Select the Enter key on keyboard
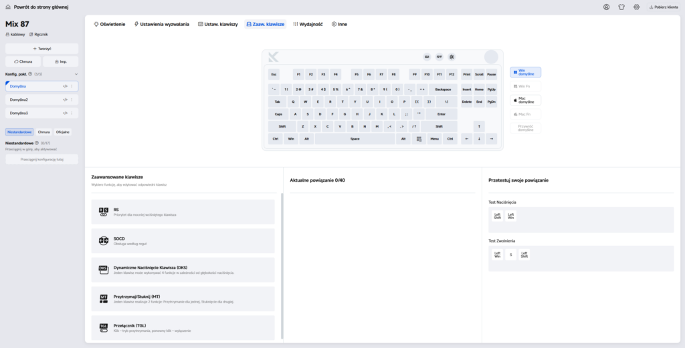685x348 pixels. [x=442, y=114]
